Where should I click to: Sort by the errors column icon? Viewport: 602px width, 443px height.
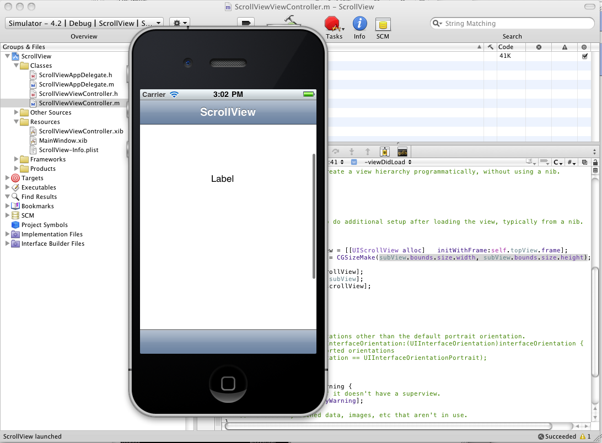tap(539, 47)
